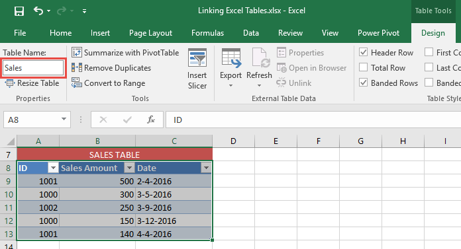
Task: Click the Unlink icon
Action: 281,83
